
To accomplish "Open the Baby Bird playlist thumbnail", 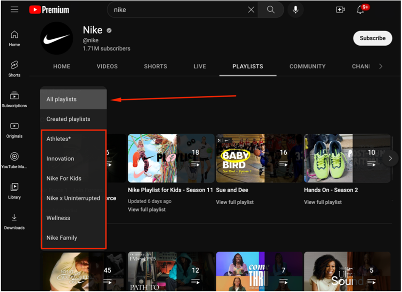I will 259,158.
